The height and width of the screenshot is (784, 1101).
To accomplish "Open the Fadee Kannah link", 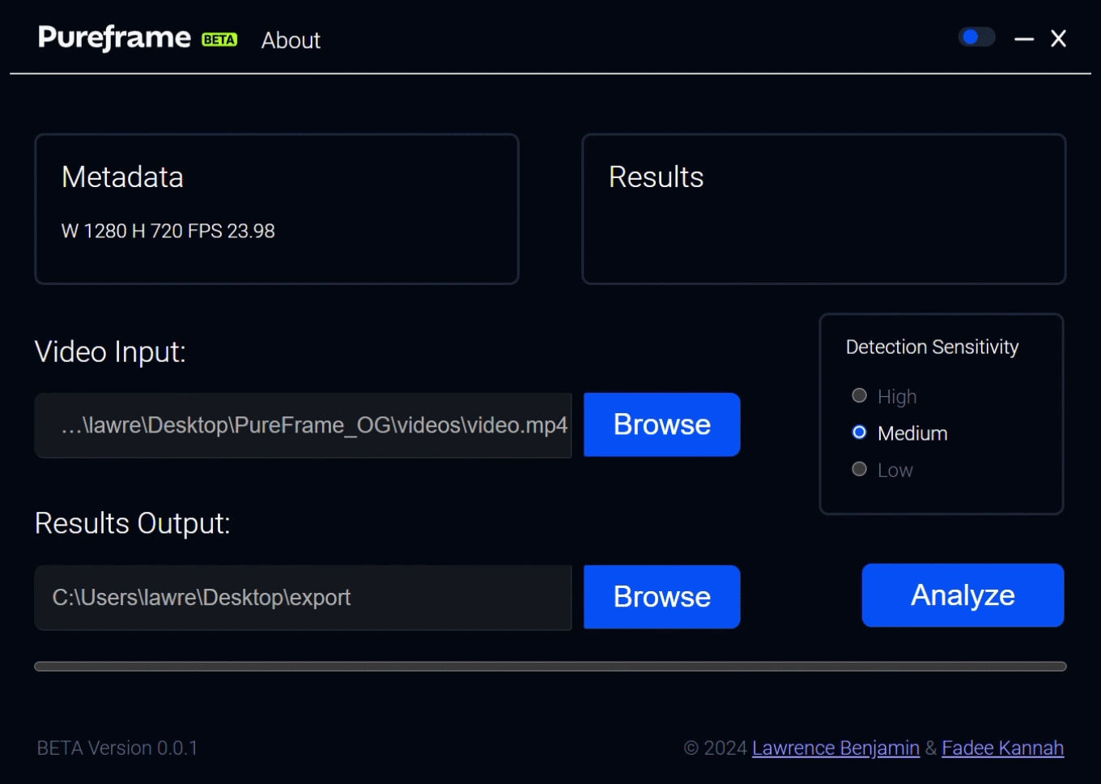I will pyautogui.click(x=1002, y=748).
